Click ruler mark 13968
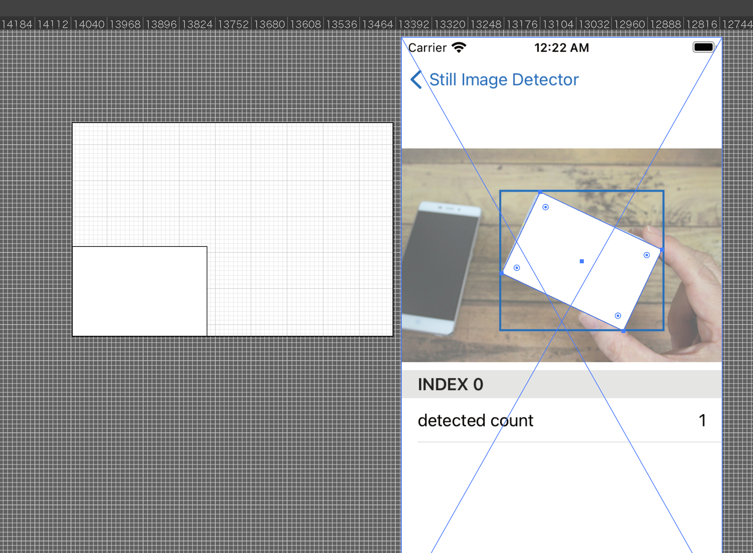 tap(125, 24)
